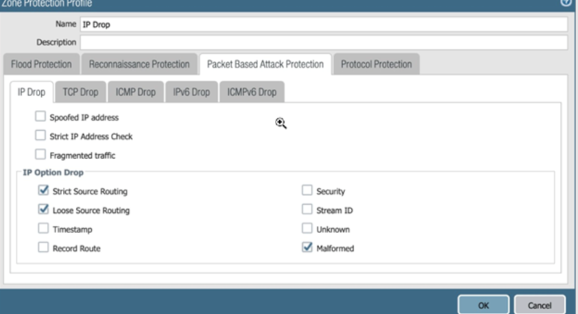Uncheck the Malformed checkbox

(x=307, y=248)
